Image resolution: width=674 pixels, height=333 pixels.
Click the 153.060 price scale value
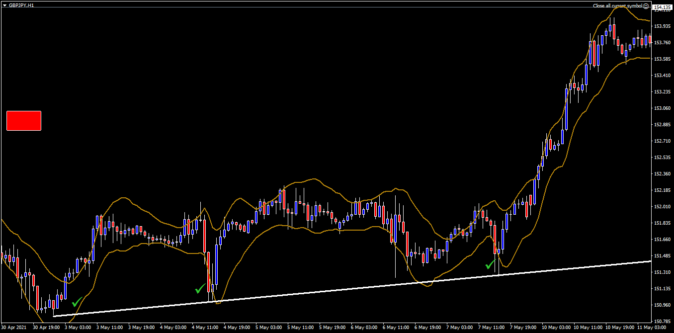663,108
